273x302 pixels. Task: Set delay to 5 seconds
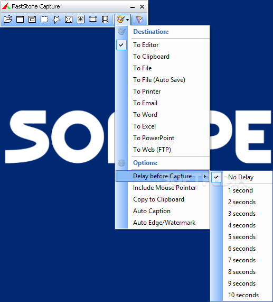[x=242, y=237]
